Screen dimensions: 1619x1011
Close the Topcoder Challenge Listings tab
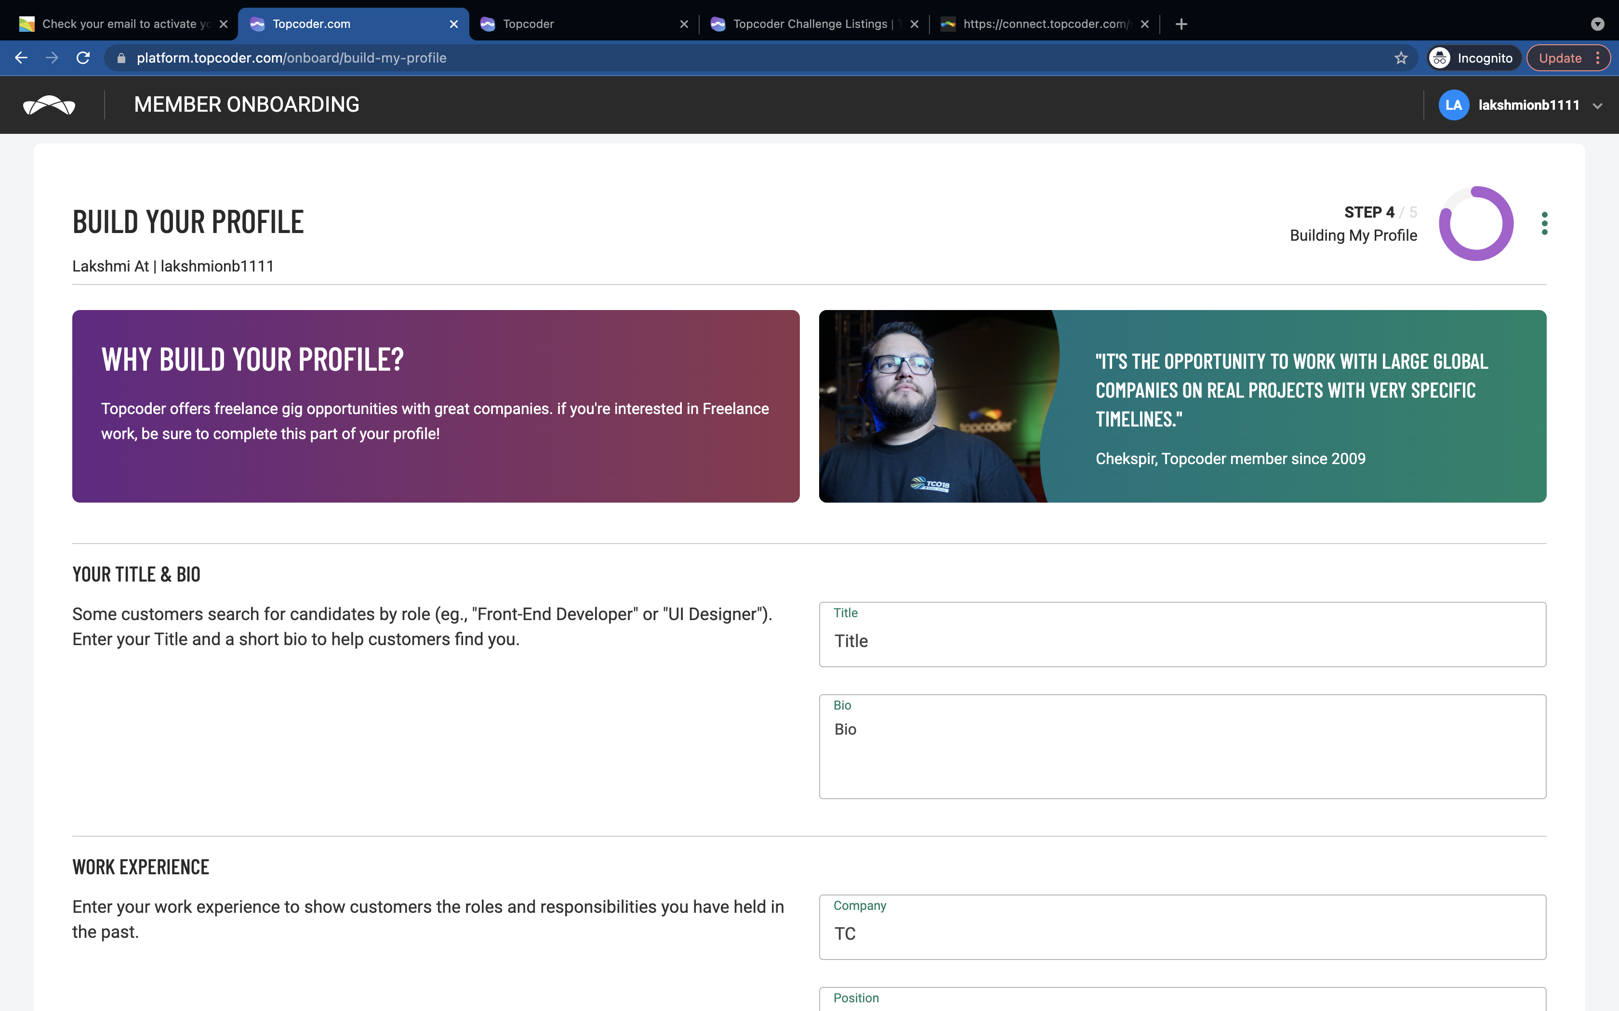point(914,24)
